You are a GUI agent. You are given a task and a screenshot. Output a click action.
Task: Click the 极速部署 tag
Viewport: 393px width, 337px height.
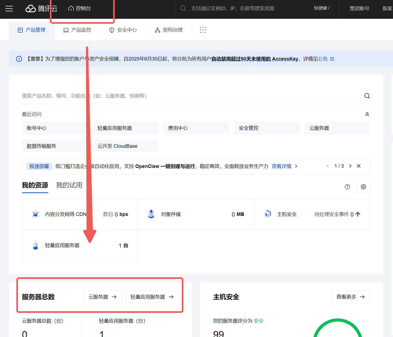pos(39,166)
